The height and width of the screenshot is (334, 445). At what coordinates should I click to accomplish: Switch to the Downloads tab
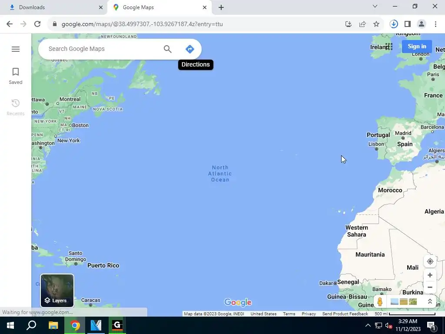click(x=54, y=7)
